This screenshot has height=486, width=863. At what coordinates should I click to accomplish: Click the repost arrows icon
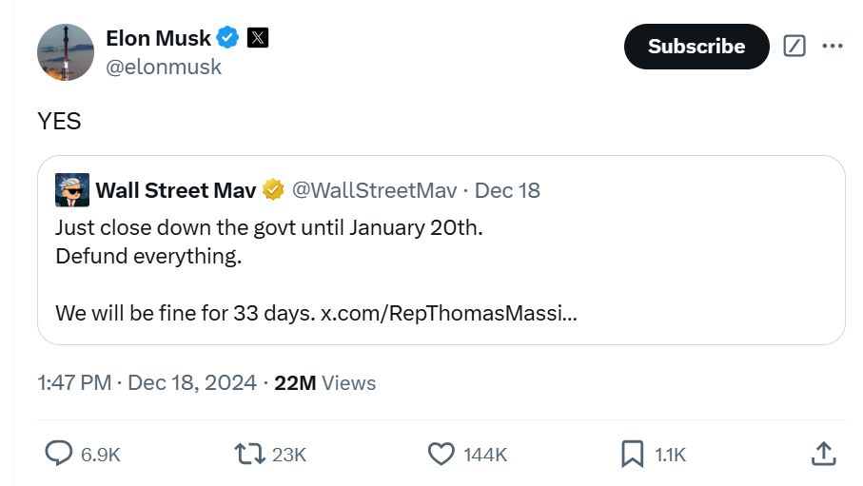pos(249,454)
